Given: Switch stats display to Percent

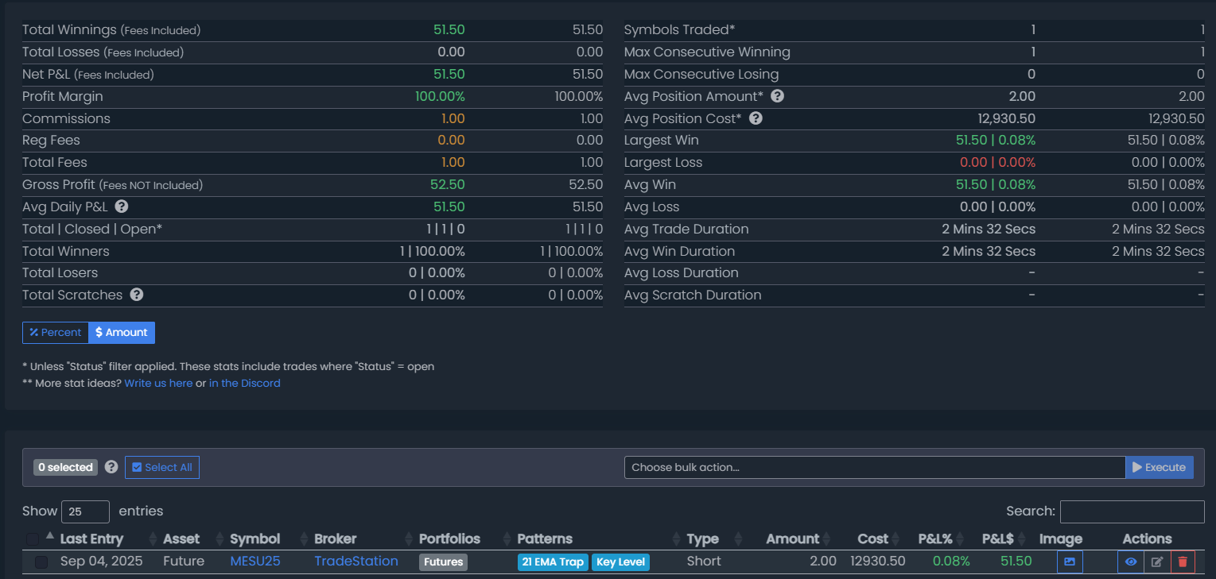Looking at the screenshot, I should (56, 333).
